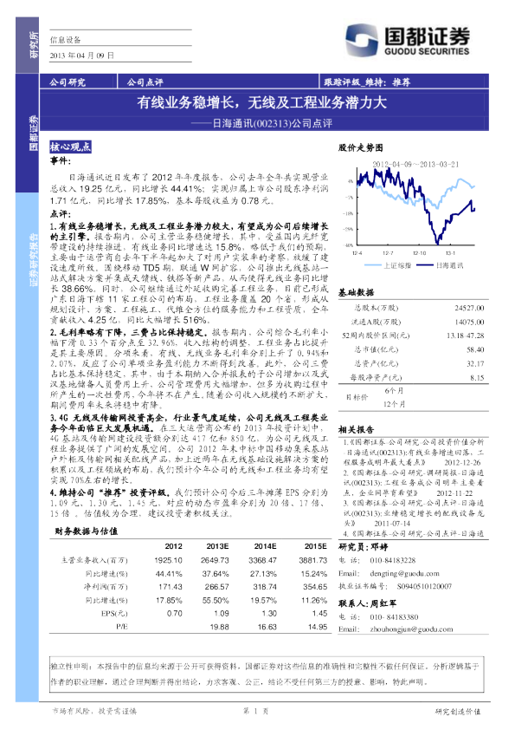This screenshot has width=515, height=730.
Task: Click email zhouhongjun@guodu.com
Action: (x=411, y=629)
